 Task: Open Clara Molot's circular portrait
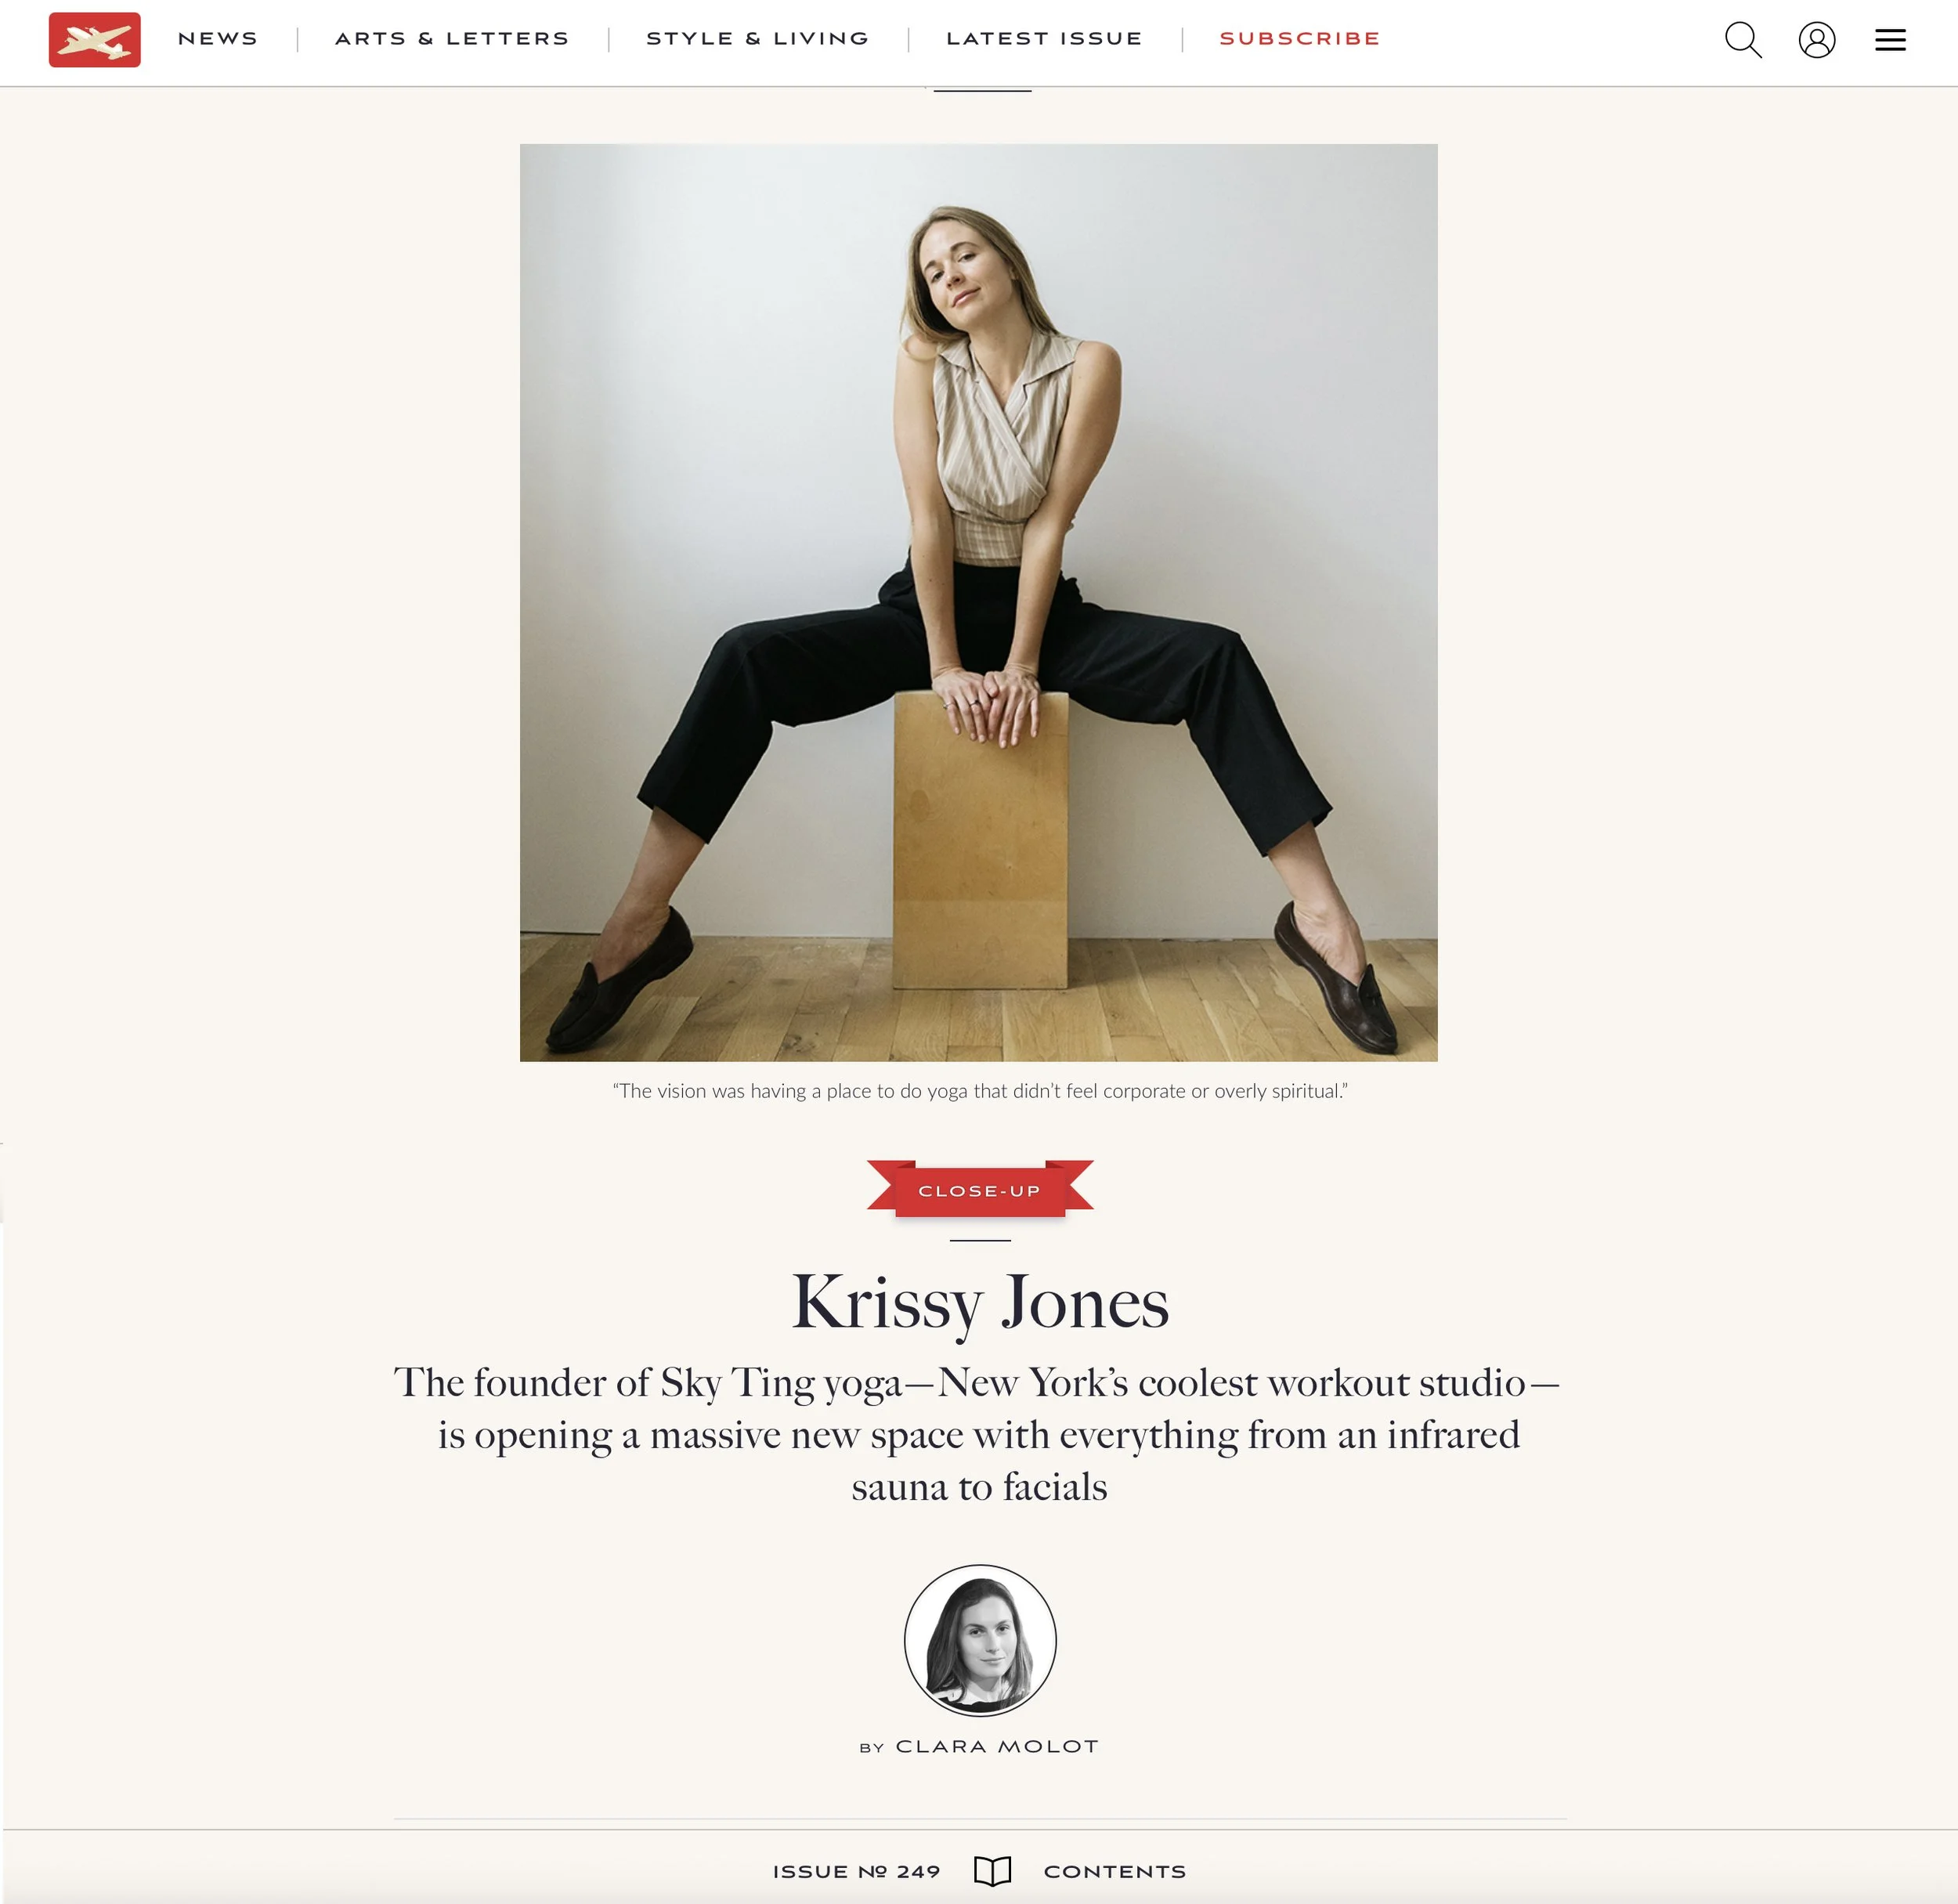tap(980, 1640)
